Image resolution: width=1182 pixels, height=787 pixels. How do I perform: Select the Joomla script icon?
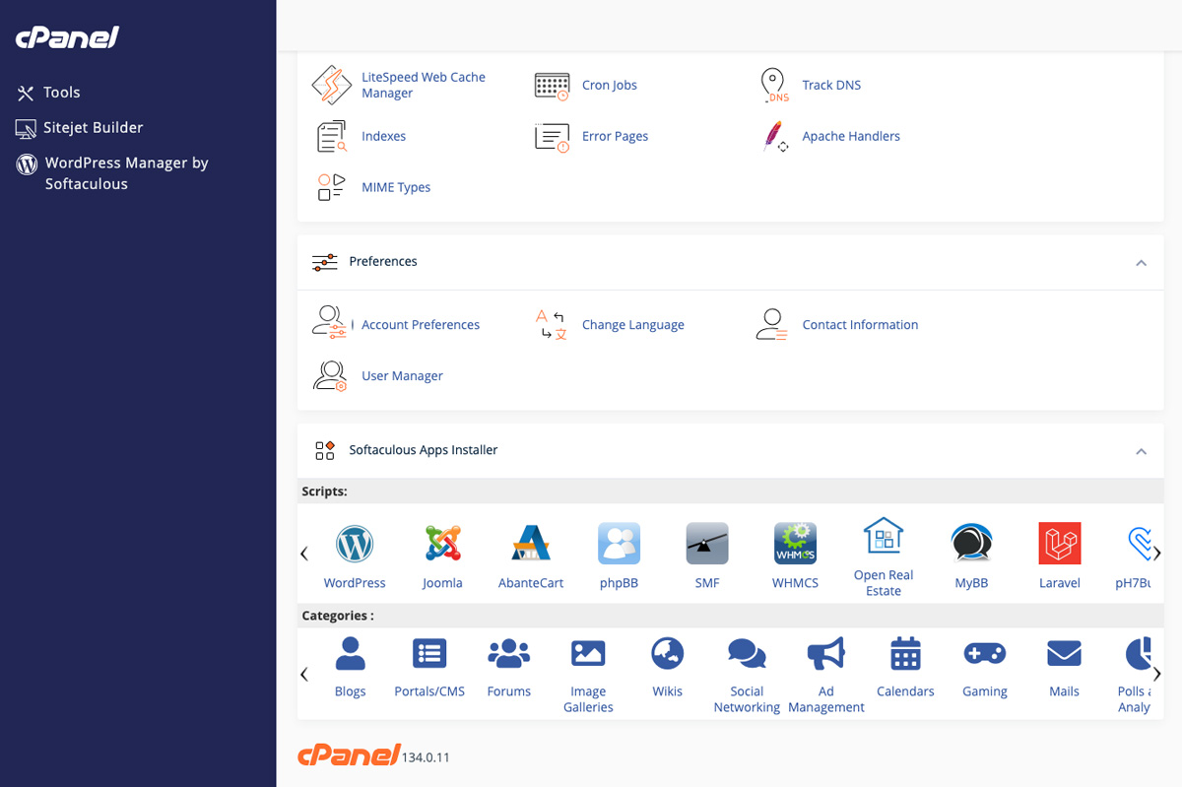[x=442, y=543]
